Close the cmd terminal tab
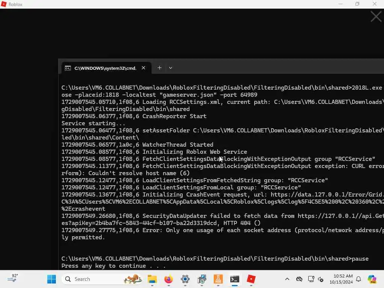 tap(144, 68)
